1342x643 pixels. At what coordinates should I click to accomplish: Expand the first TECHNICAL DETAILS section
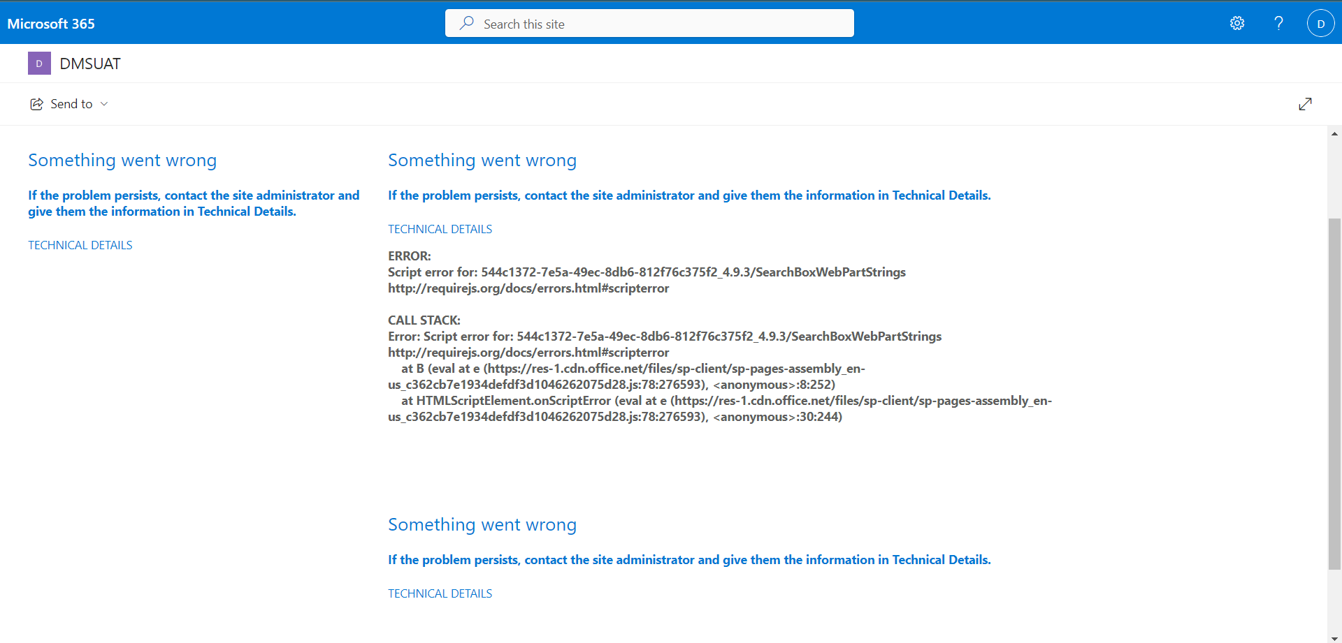80,244
